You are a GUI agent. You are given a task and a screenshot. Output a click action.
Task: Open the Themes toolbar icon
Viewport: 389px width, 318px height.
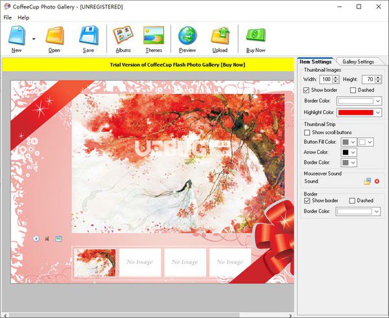tap(154, 36)
